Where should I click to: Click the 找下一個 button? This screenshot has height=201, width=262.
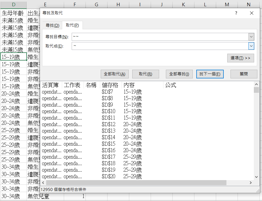click(210, 74)
